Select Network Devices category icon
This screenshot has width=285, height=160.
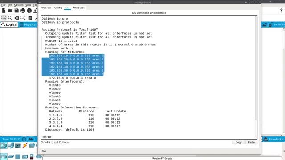(4, 145)
